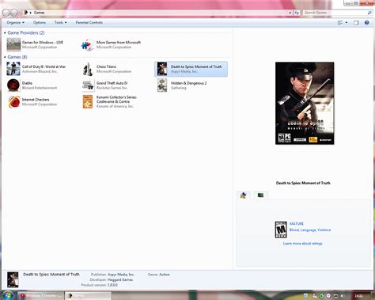Click the Search Games input field
Viewport: 375px width, 300px height.
coord(335,13)
